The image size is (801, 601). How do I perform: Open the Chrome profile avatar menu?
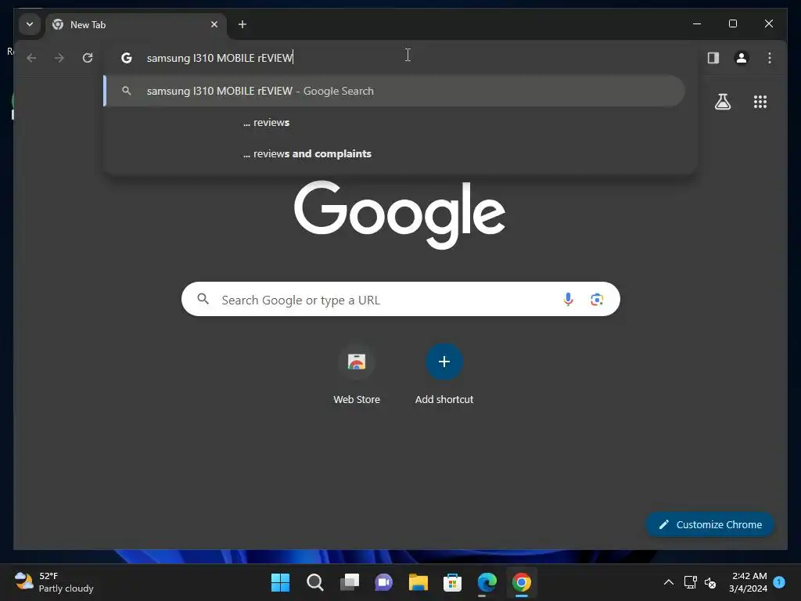pyautogui.click(x=742, y=58)
